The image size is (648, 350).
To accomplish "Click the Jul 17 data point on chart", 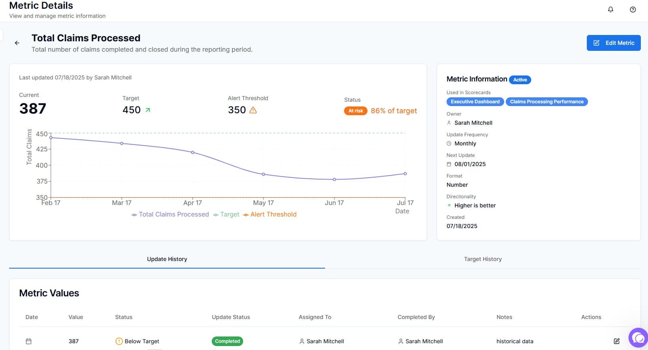I will coord(405,174).
